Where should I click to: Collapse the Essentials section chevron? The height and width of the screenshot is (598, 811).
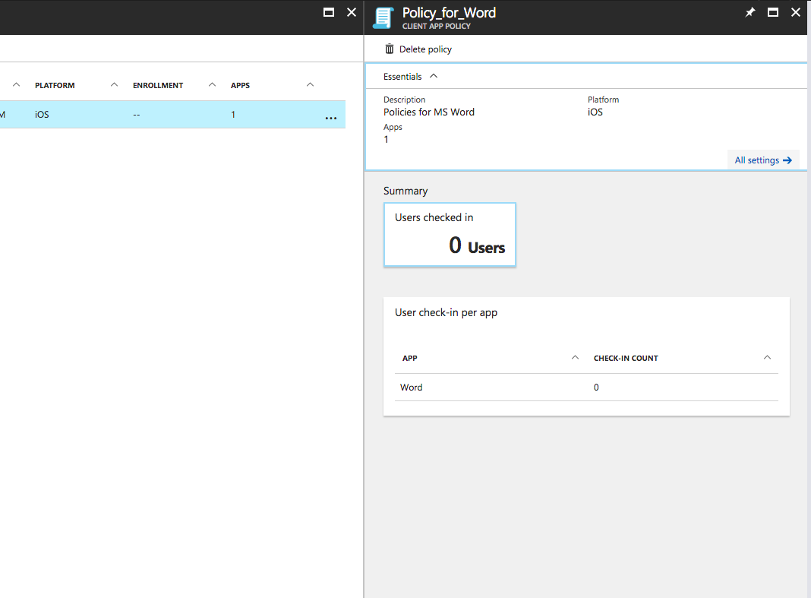(434, 76)
